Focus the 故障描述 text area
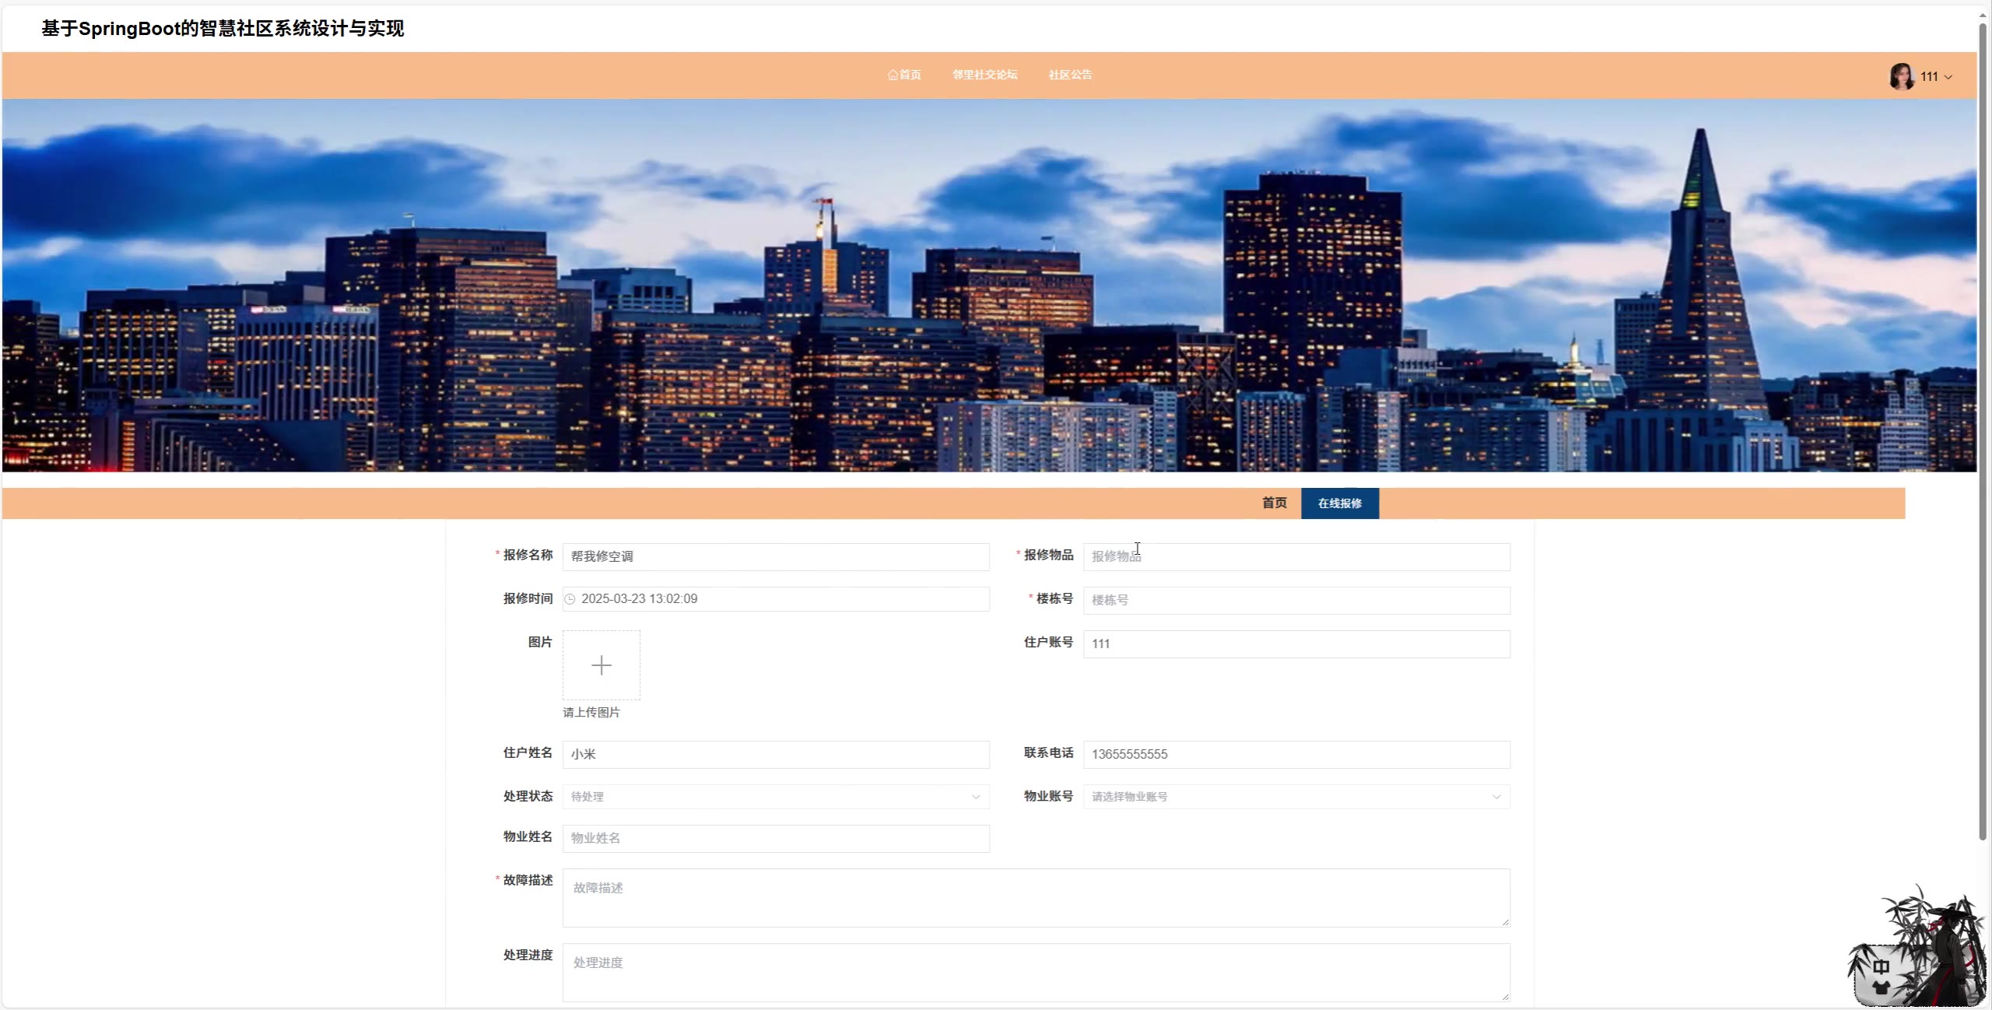The image size is (1992, 1010). [1035, 898]
